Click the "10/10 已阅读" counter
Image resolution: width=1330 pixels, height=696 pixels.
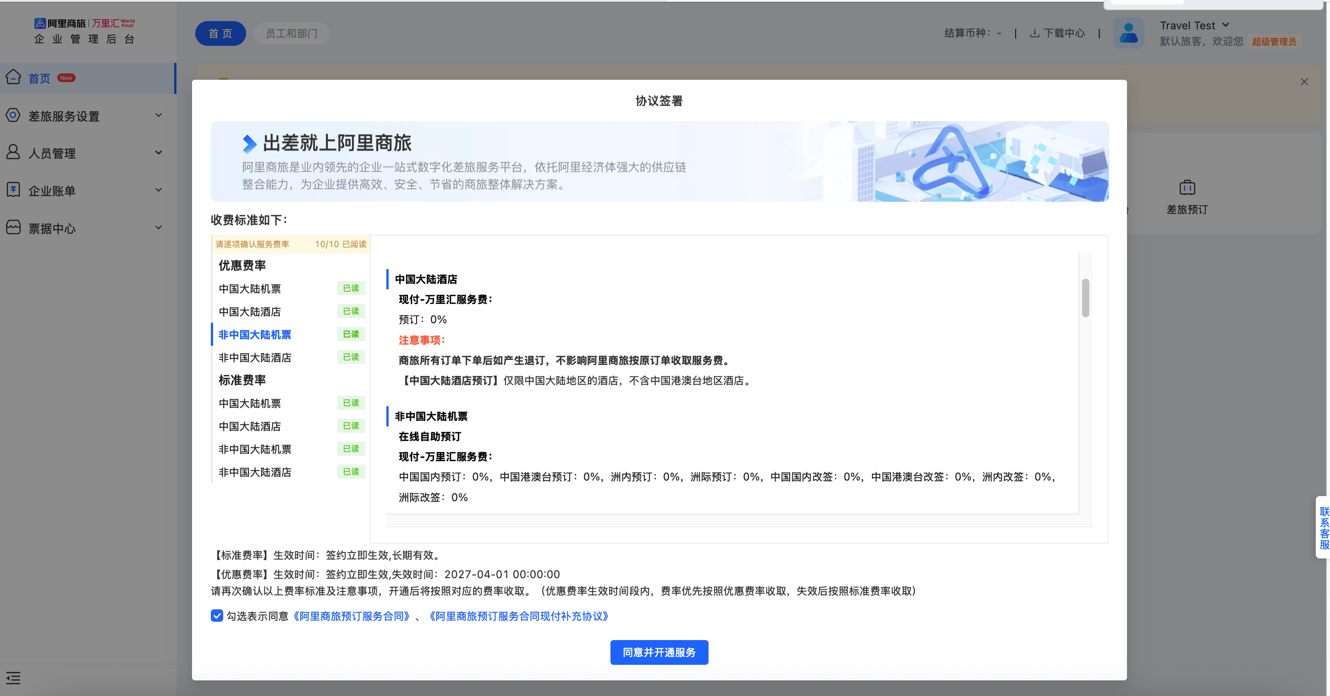tap(340, 244)
